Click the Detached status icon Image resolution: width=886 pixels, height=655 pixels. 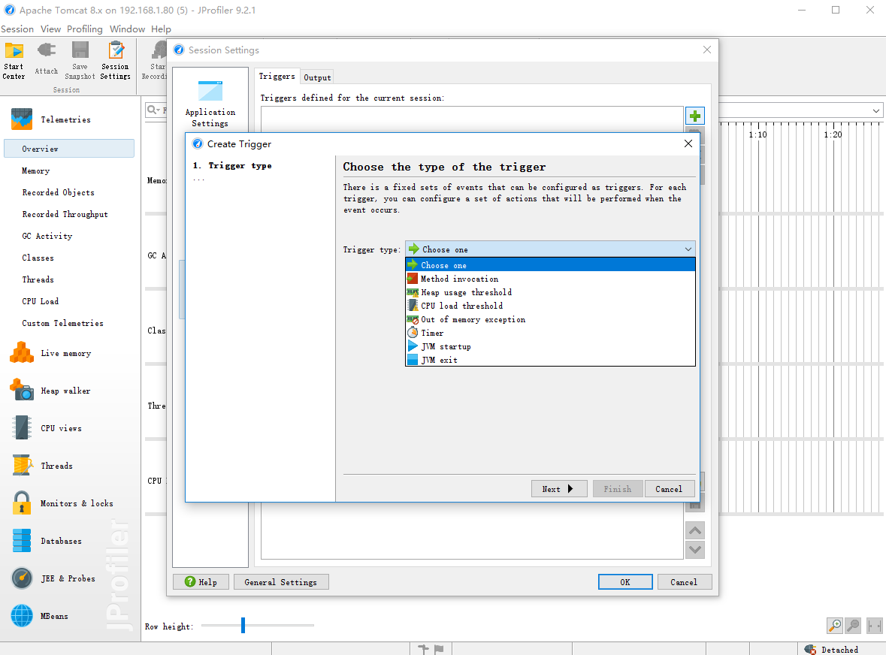pos(810,649)
